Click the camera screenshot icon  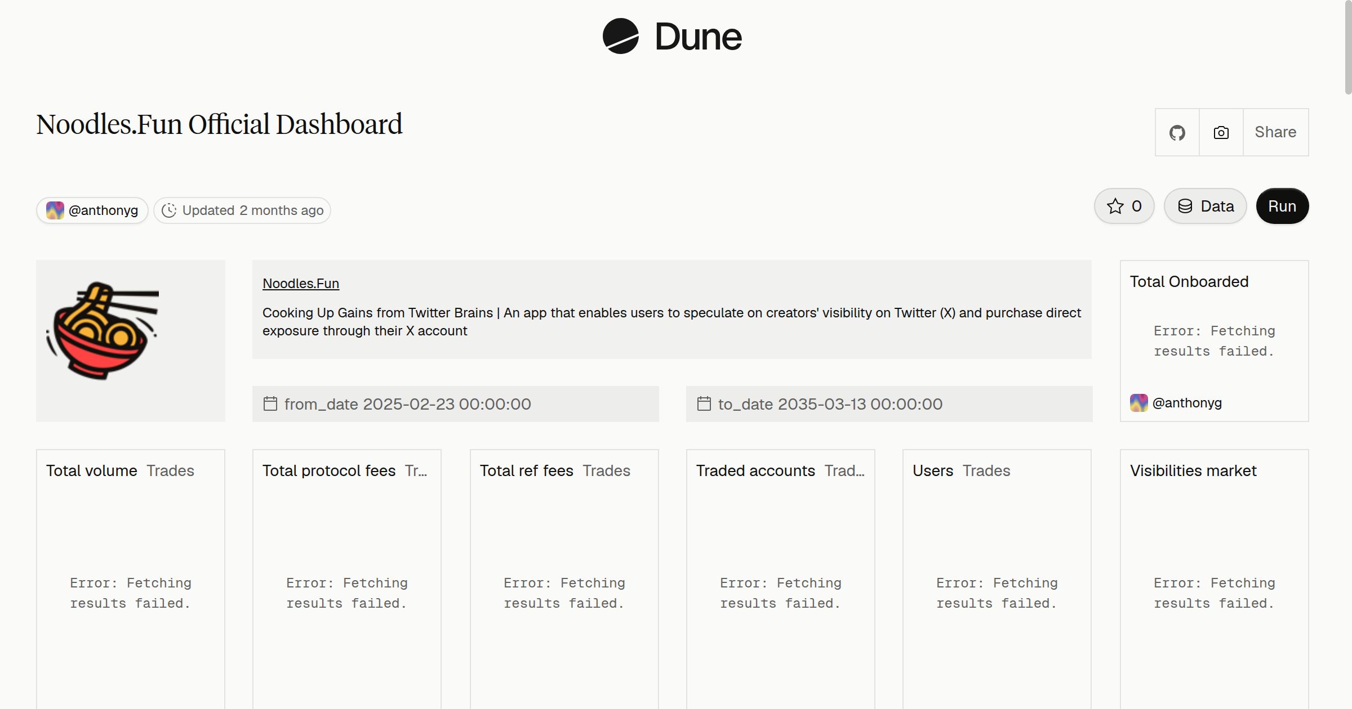pos(1221,132)
